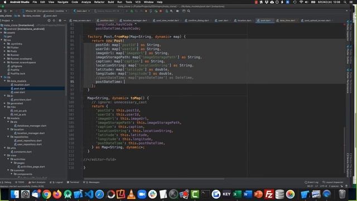The height and width of the screenshot is (201, 357).
Task: Click the Project panel settings gear icon
Action: tap(60, 21)
